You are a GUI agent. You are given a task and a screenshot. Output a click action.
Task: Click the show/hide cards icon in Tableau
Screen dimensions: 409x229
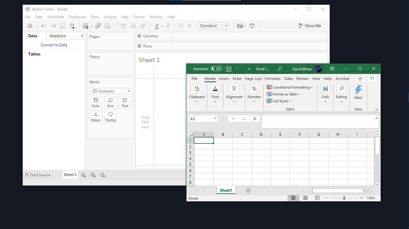pyautogui.click(x=240, y=26)
